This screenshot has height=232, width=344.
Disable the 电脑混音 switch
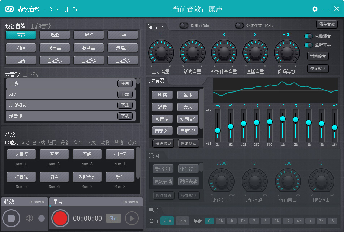(x=309, y=36)
